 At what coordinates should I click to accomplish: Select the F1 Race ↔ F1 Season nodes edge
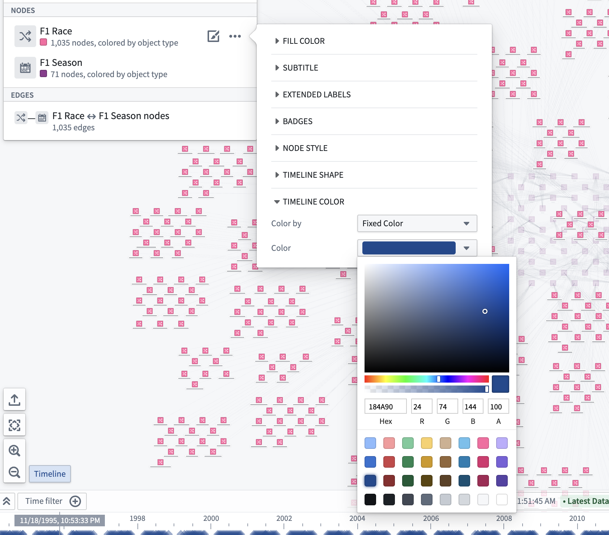click(x=111, y=121)
